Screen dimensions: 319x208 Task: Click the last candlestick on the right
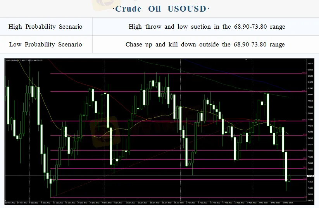coord(290,177)
